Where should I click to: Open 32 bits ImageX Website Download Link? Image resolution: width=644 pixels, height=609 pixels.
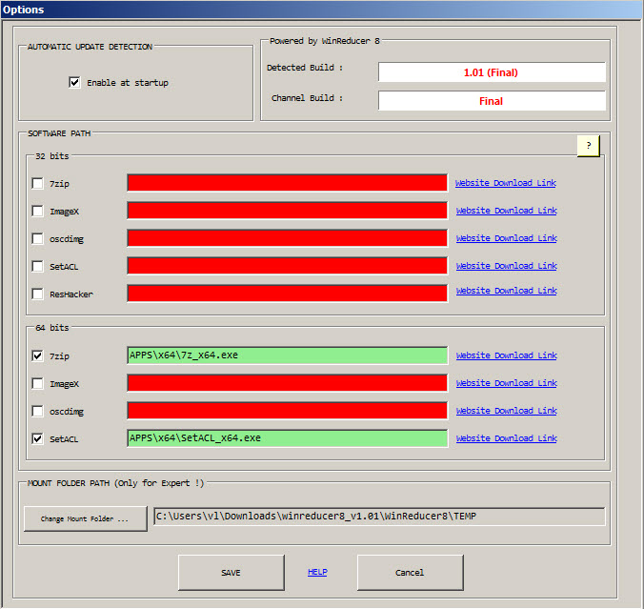point(507,211)
